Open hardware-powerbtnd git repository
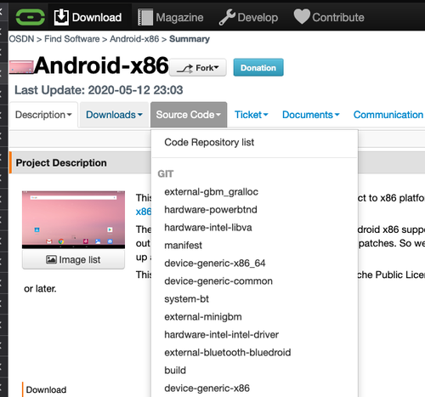The width and height of the screenshot is (425, 397). coord(254,210)
